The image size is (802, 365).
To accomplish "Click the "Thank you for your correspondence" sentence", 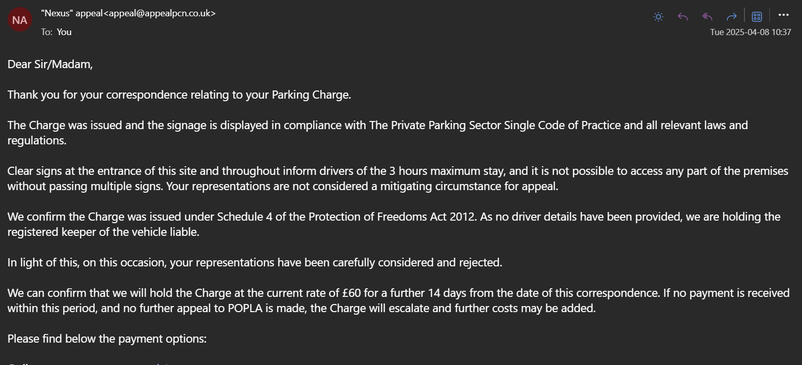I will (x=179, y=95).
